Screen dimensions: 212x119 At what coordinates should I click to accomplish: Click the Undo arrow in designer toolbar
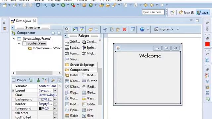pos(90,29)
